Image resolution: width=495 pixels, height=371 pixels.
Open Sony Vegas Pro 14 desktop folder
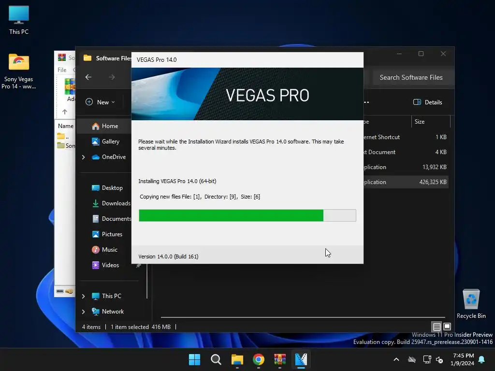tap(19, 71)
